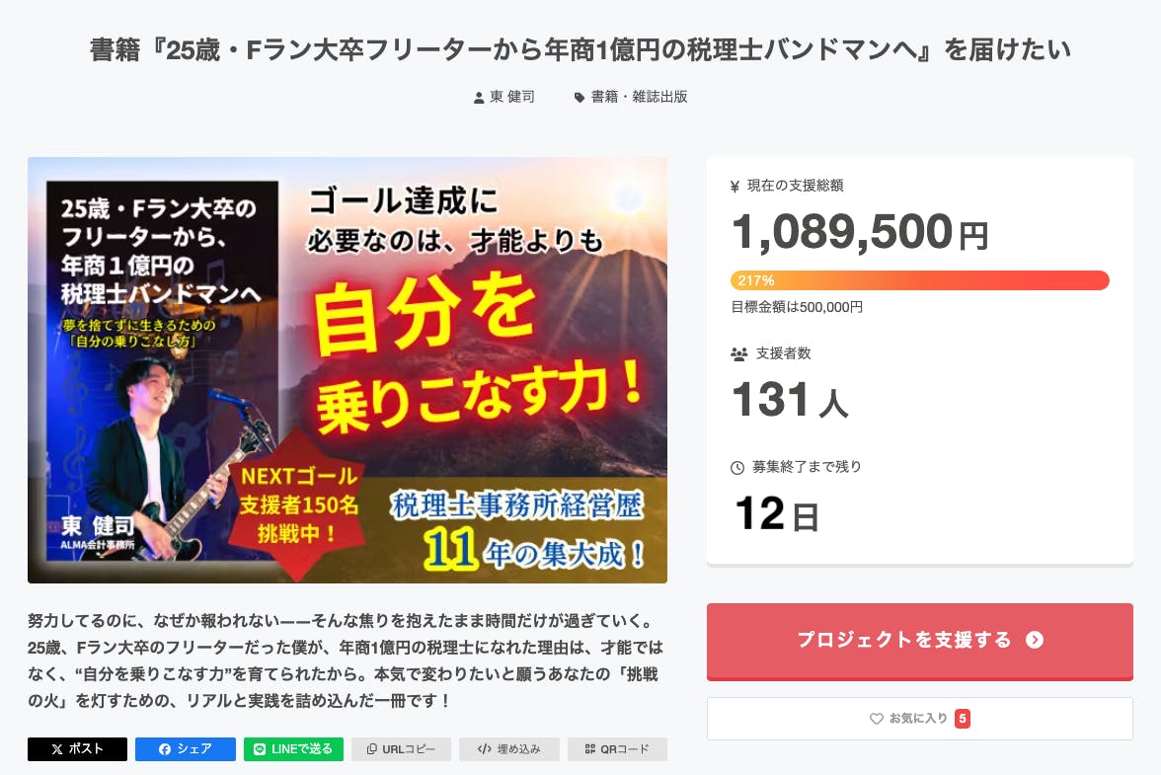
Task: Click the heart icon on お気に入り
Action: pos(876,719)
